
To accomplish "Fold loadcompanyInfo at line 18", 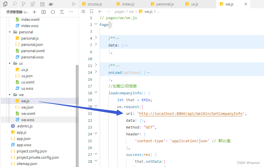I will click(x=96, y=92).
